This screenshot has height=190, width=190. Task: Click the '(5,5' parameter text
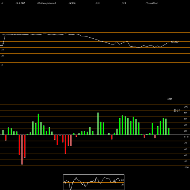tap(98, 3)
